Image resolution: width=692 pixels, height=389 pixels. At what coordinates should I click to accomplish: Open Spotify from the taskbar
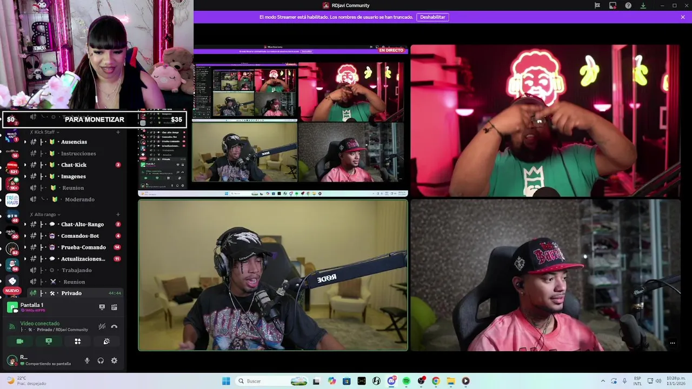point(406,381)
